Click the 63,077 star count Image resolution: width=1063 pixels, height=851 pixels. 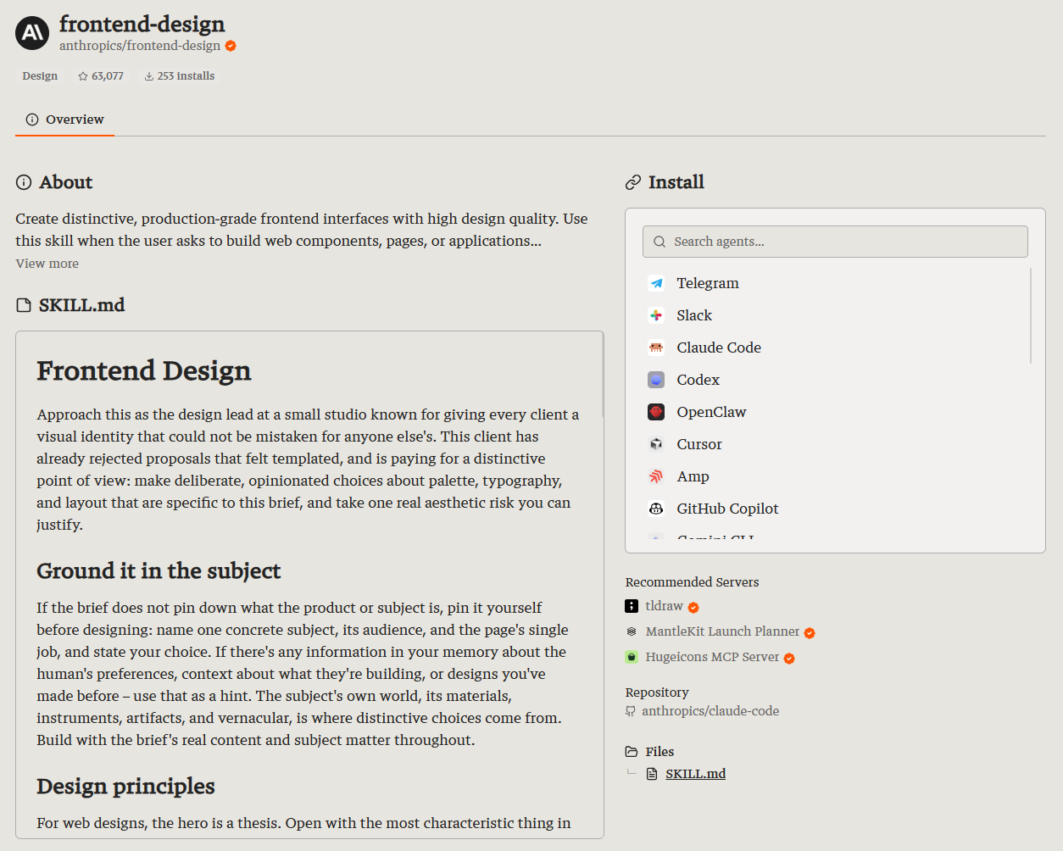[108, 76]
